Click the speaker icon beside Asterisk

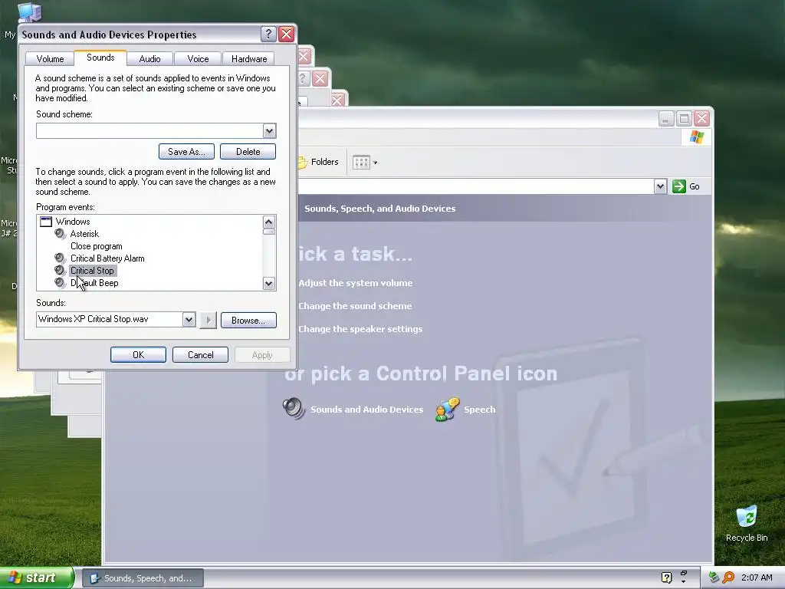[60, 234]
